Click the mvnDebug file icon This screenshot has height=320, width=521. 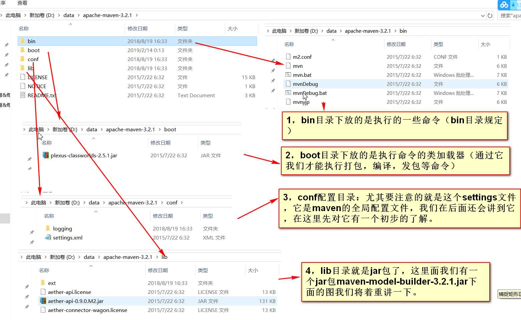click(288, 84)
